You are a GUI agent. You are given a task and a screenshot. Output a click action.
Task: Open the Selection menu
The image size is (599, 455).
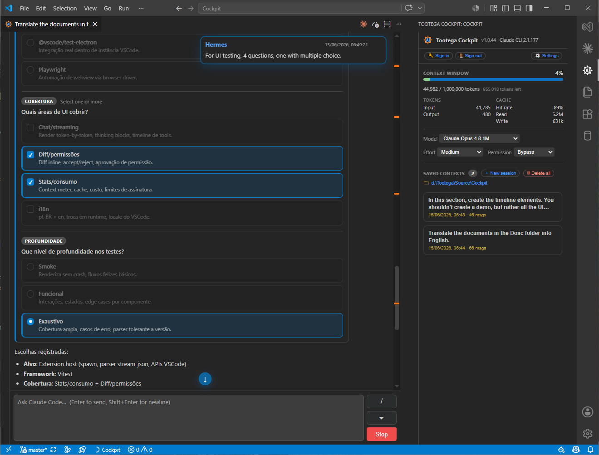(x=65, y=8)
